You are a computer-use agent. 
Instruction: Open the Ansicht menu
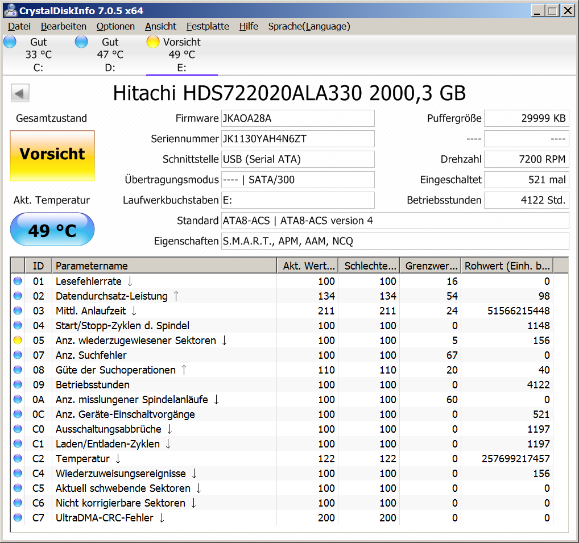(160, 26)
